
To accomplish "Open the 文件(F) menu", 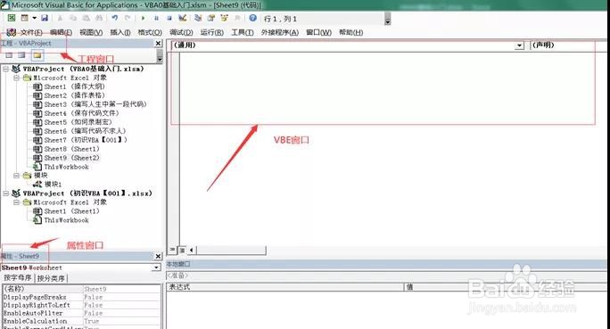I will 31,33.
